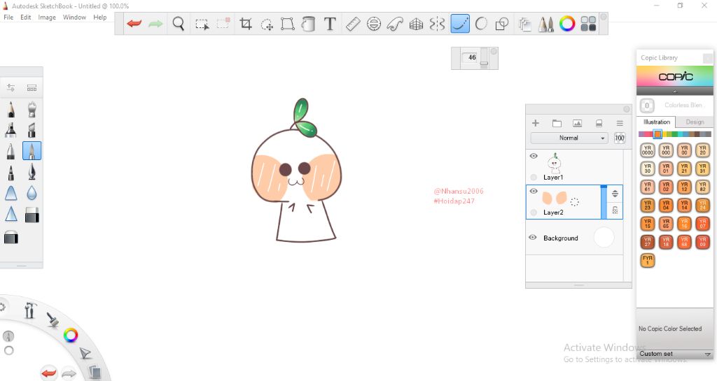Select the orange group in Copic color strip
The image size is (717, 381).
coord(657,134)
